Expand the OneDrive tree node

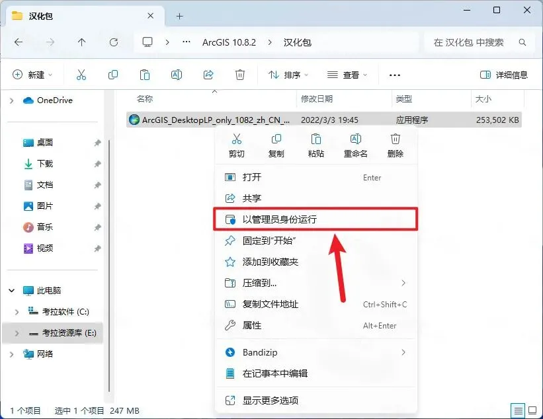pyautogui.click(x=12, y=100)
